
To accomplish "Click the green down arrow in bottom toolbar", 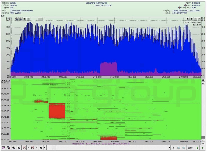I will (x=198, y=148).
